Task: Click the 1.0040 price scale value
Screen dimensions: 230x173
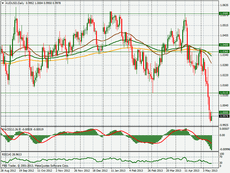Action: pyautogui.click(x=224, y=105)
